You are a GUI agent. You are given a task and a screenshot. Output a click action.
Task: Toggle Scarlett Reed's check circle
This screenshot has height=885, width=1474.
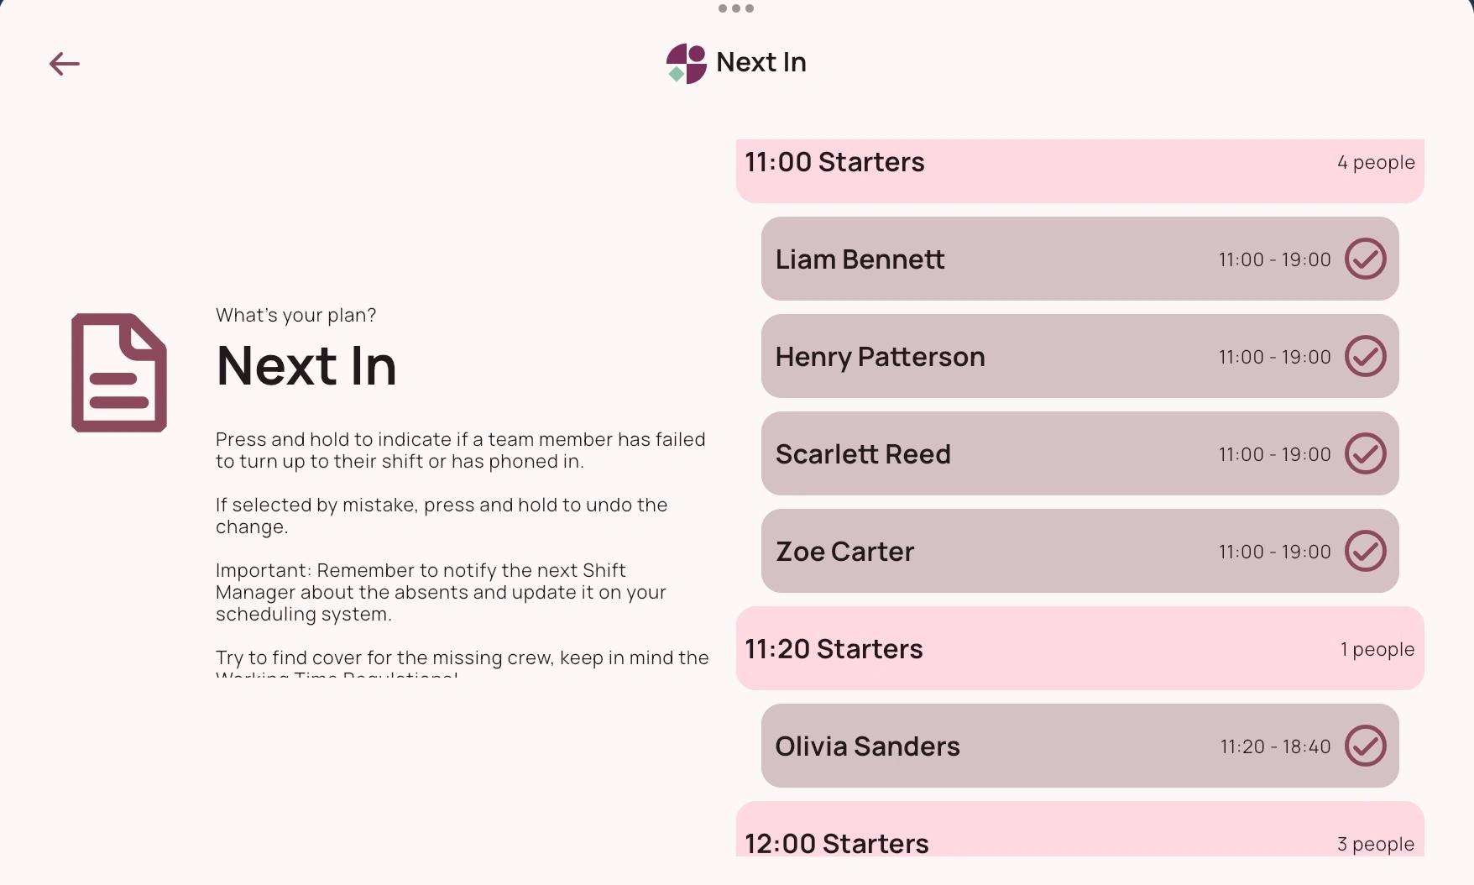click(x=1366, y=453)
